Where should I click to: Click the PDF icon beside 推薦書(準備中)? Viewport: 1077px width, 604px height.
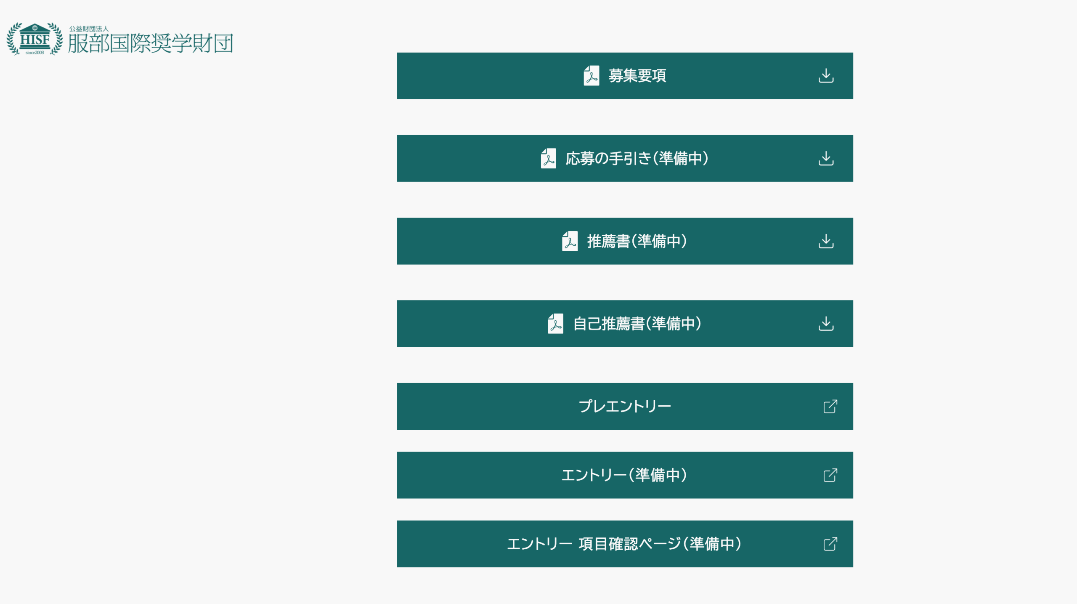point(570,241)
